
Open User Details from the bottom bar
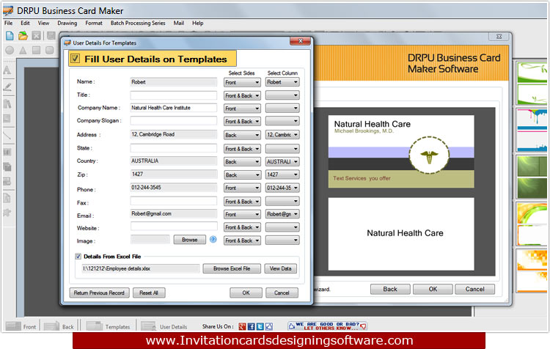(x=164, y=326)
